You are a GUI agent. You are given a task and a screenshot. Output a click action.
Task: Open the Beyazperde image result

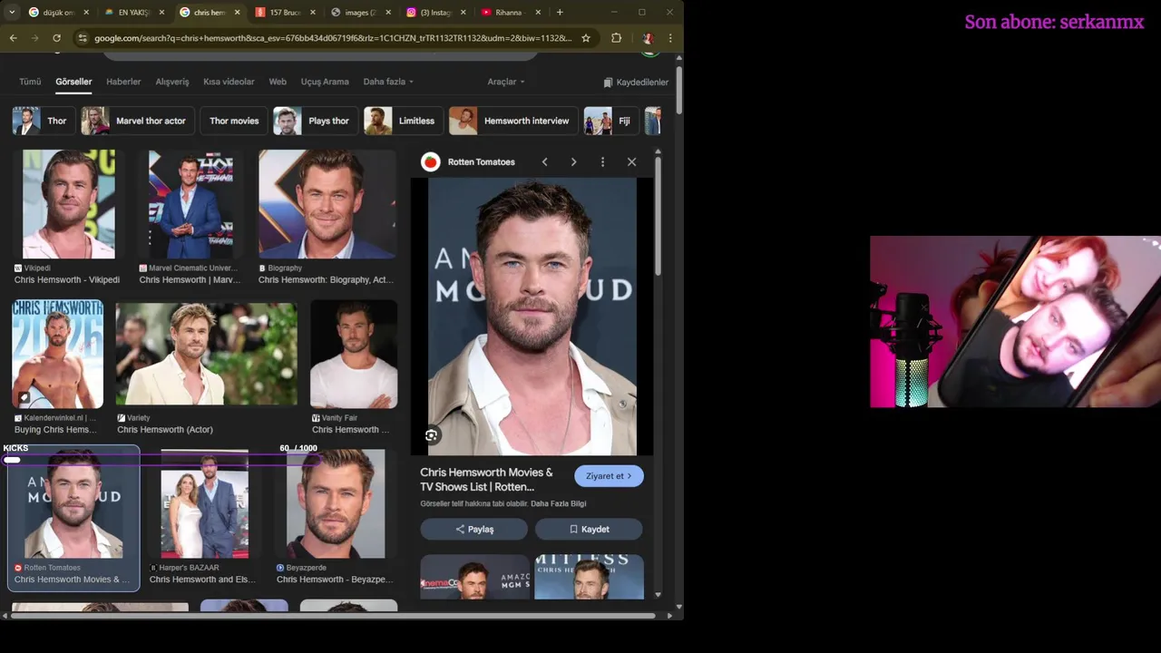[336, 503]
